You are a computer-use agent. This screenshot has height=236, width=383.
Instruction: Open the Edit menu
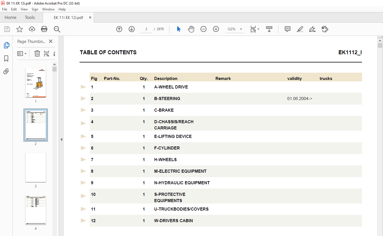pyautogui.click(x=14, y=9)
